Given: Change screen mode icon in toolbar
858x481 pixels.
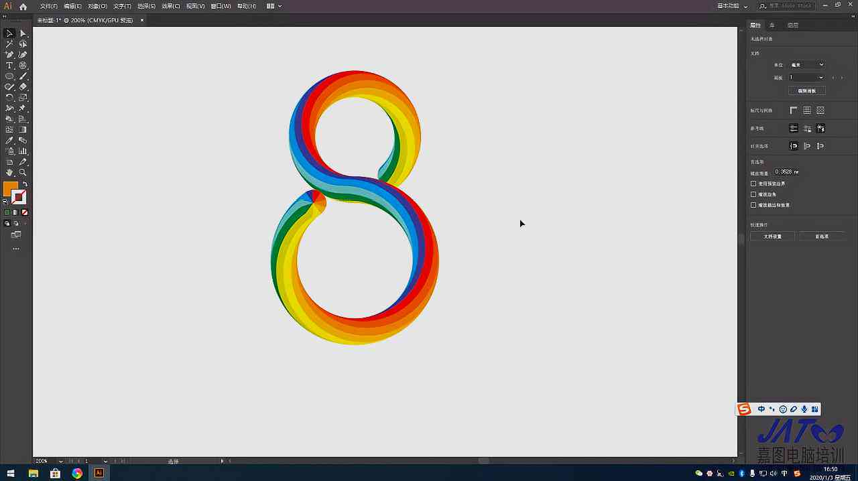Looking at the screenshot, I should click(16, 234).
